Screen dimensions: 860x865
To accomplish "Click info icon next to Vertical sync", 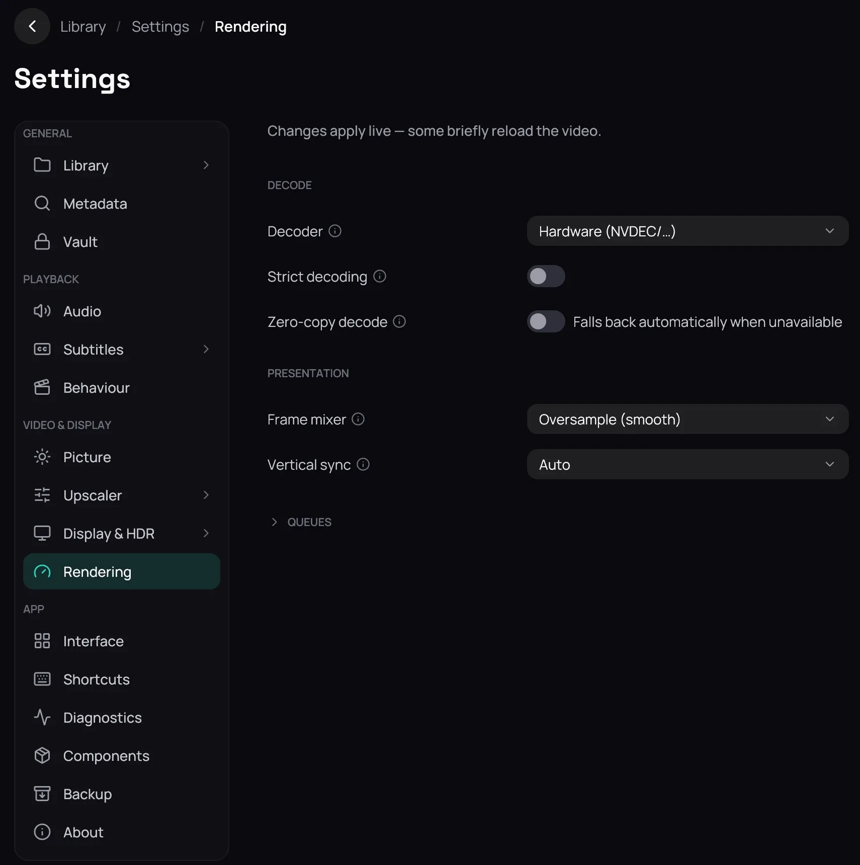I will click(363, 464).
